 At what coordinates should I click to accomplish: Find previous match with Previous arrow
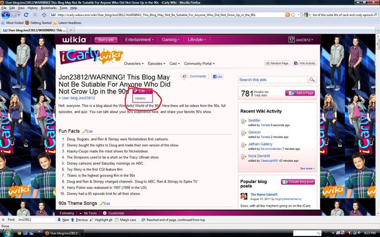pyautogui.click(x=80, y=220)
